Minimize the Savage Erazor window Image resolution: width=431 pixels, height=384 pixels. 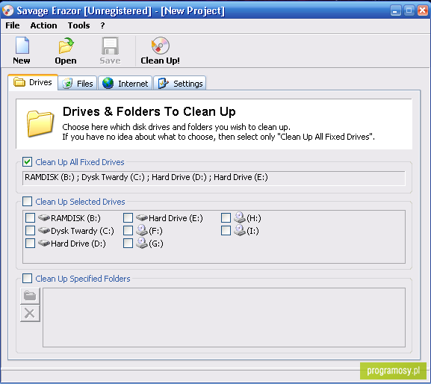tap(396, 10)
